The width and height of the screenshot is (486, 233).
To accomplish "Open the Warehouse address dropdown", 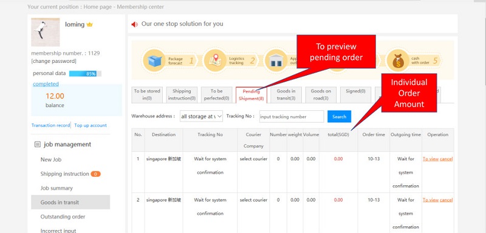I will tap(201, 116).
